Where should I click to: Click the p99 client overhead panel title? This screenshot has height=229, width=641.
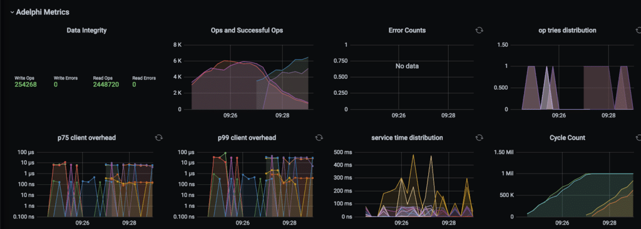tap(247, 138)
